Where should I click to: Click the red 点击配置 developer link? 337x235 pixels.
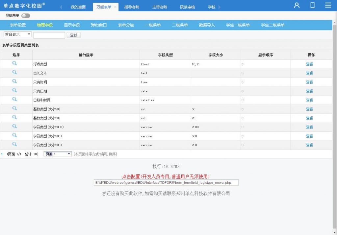point(166,176)
